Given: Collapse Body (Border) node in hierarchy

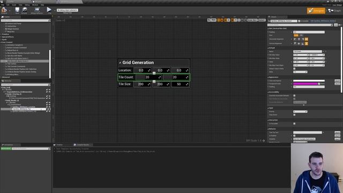Looking at the screenshot, I should click(x=5, y=100).
